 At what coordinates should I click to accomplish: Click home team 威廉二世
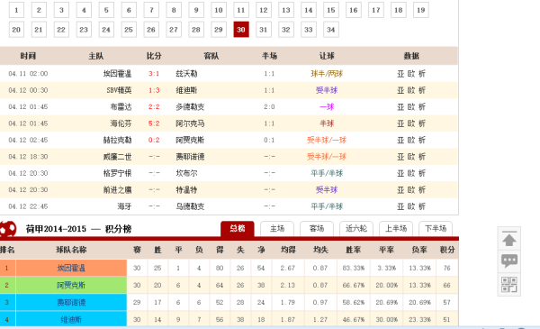pos(117,157)
